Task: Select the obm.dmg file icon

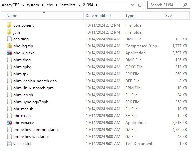Action: pos(9,60)
